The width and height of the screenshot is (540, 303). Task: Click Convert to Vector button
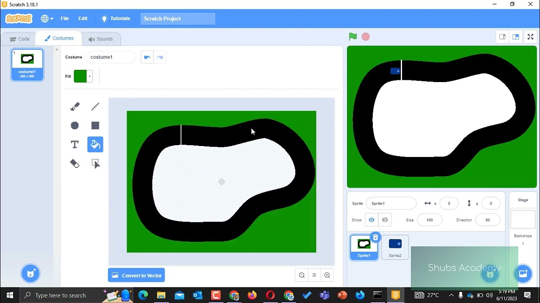(136, 275)
